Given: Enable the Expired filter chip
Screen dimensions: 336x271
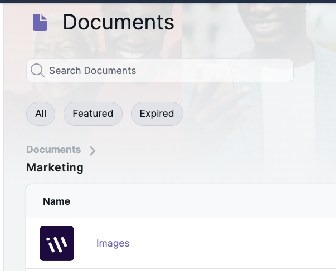Looking at the screenshot, I should [x=157, y=114].
